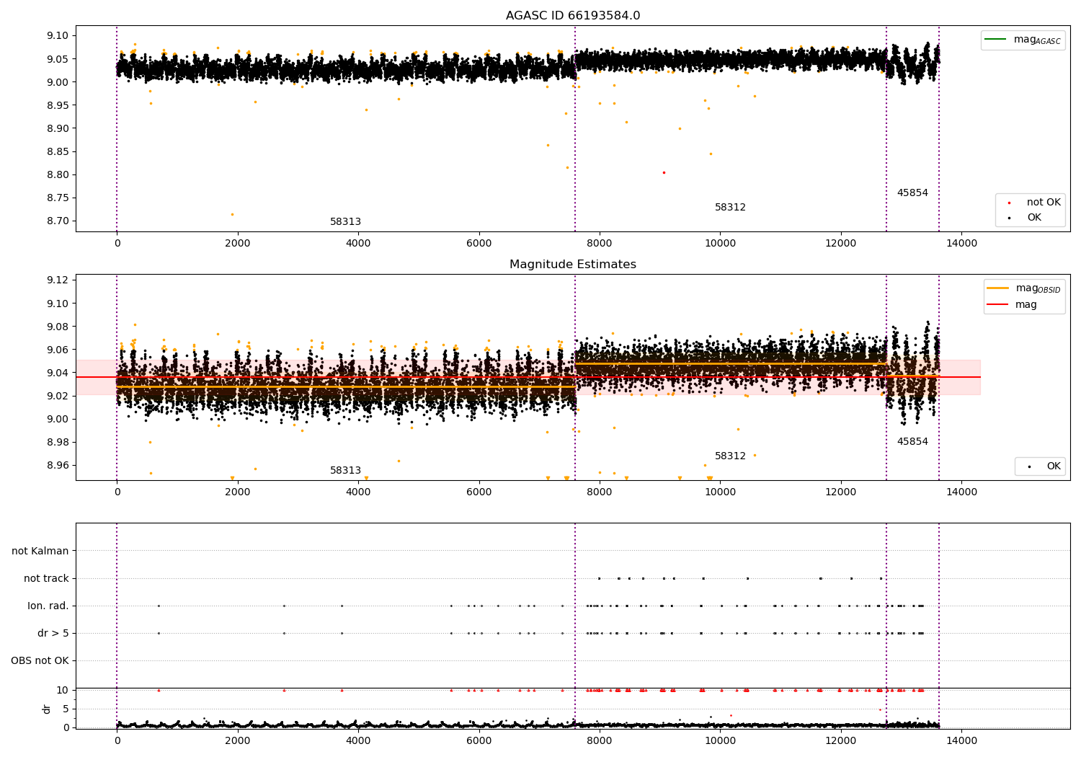The width and height of the screenshot is (1081, 757).
Task: Click the 12000 x-tick under the middle plot
Action: (841, 492)
